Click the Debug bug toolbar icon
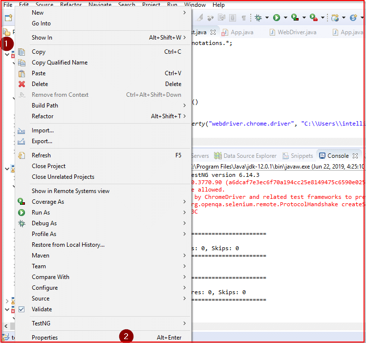Image resolution: width=366 pixels, height=343 pixels. [258, 18]
